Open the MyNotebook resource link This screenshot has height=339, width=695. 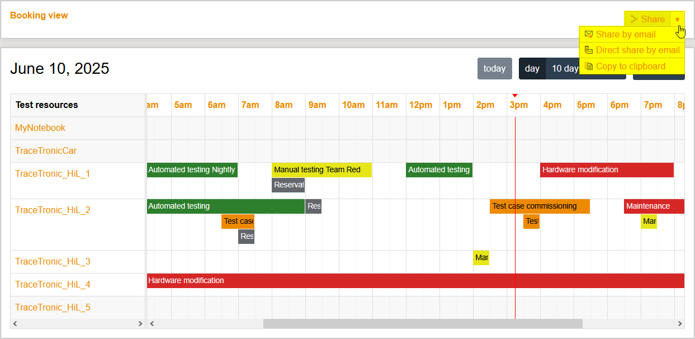click(x=40, y=128)
